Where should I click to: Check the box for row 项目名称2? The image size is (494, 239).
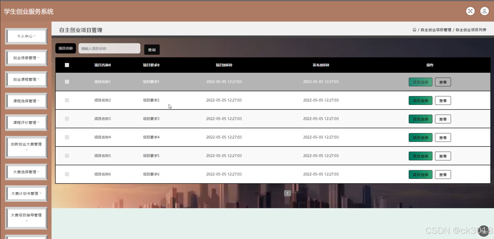pyautogui.click(x=67, y=100)
